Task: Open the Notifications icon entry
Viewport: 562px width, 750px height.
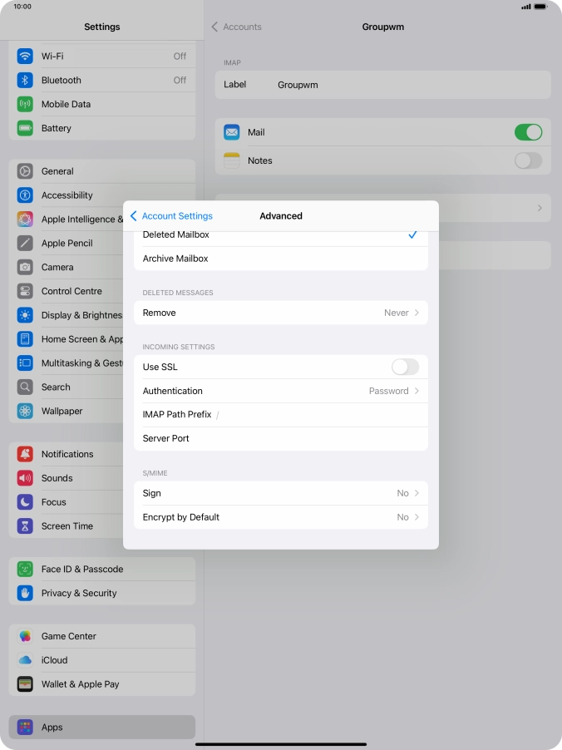Action: point(25,455)
